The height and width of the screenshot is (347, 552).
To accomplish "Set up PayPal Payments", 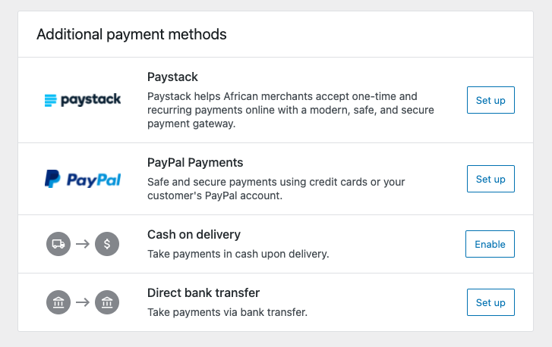I will point(490,180).
